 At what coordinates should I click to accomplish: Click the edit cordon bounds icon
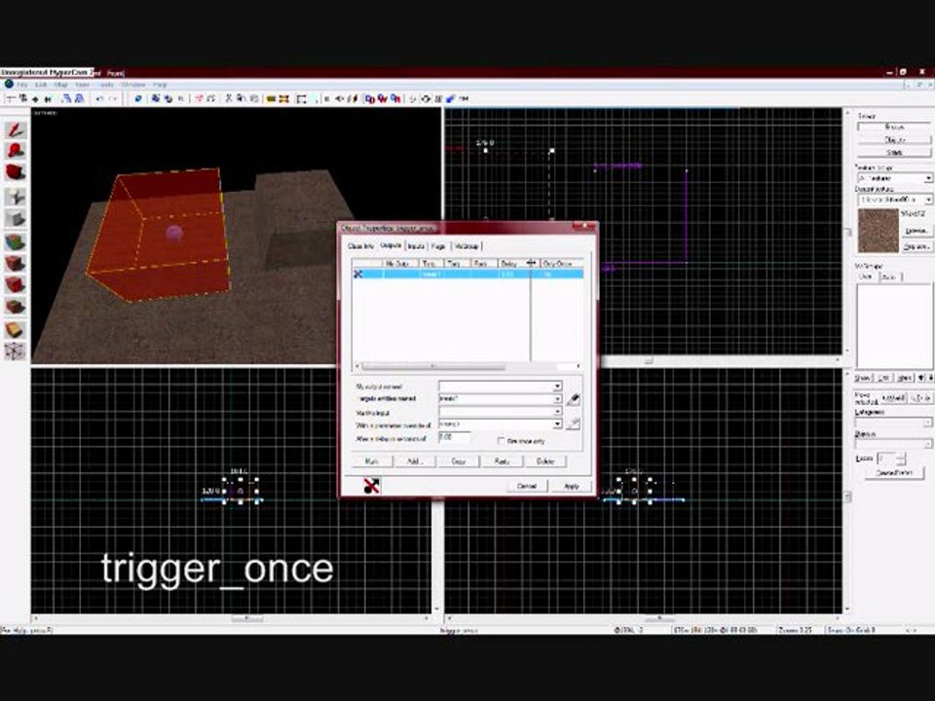pos(284,98)
